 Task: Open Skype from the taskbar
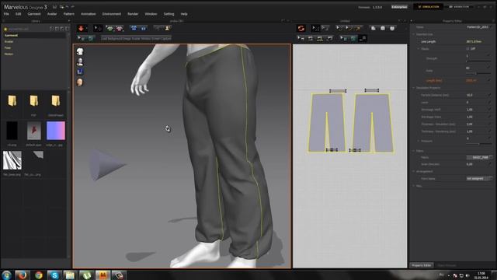(54, 275)
